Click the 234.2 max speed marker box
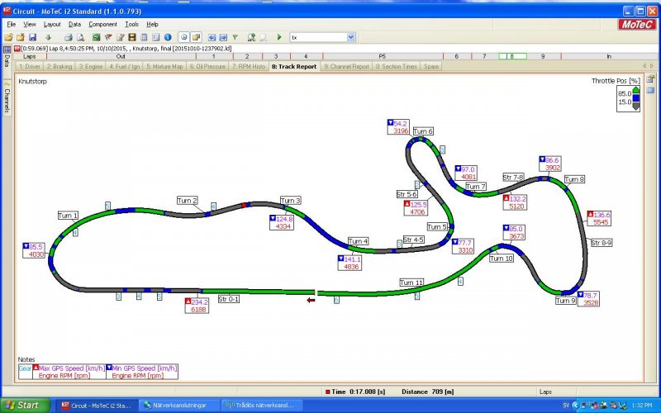This screenshot has height=413, width=661. point(197,306)
